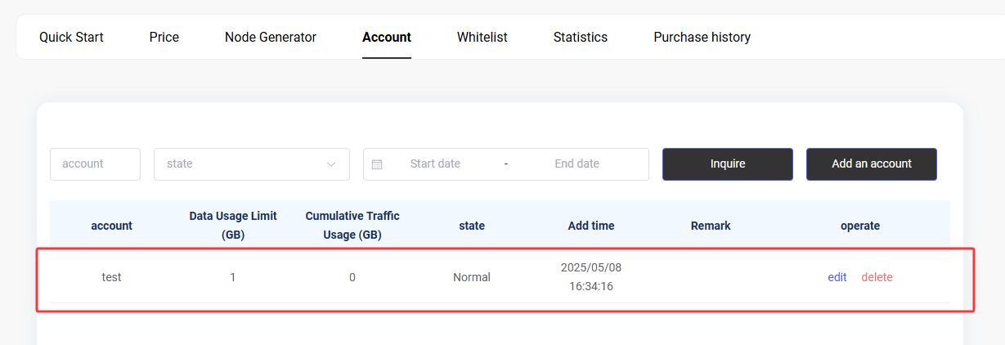Open the state filter combo box
Screen dimensions: 1005x345
pyautogui.click(x=252, y=164)
